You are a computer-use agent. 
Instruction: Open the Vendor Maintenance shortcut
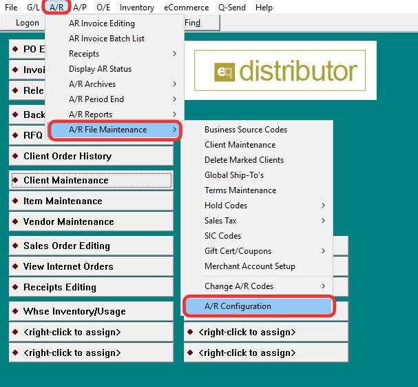(x=91, y=221)
